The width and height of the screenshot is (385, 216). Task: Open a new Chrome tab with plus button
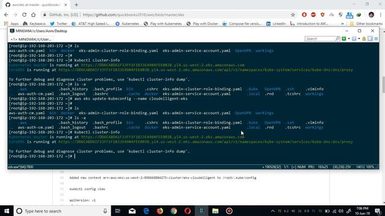[76, 5]
